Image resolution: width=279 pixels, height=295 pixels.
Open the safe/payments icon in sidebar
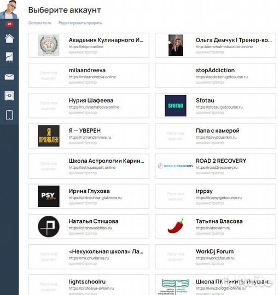[9, 96]
